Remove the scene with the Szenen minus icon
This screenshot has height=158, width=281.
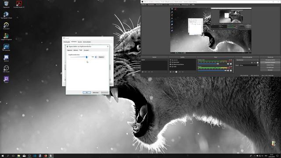coord(146,72)
